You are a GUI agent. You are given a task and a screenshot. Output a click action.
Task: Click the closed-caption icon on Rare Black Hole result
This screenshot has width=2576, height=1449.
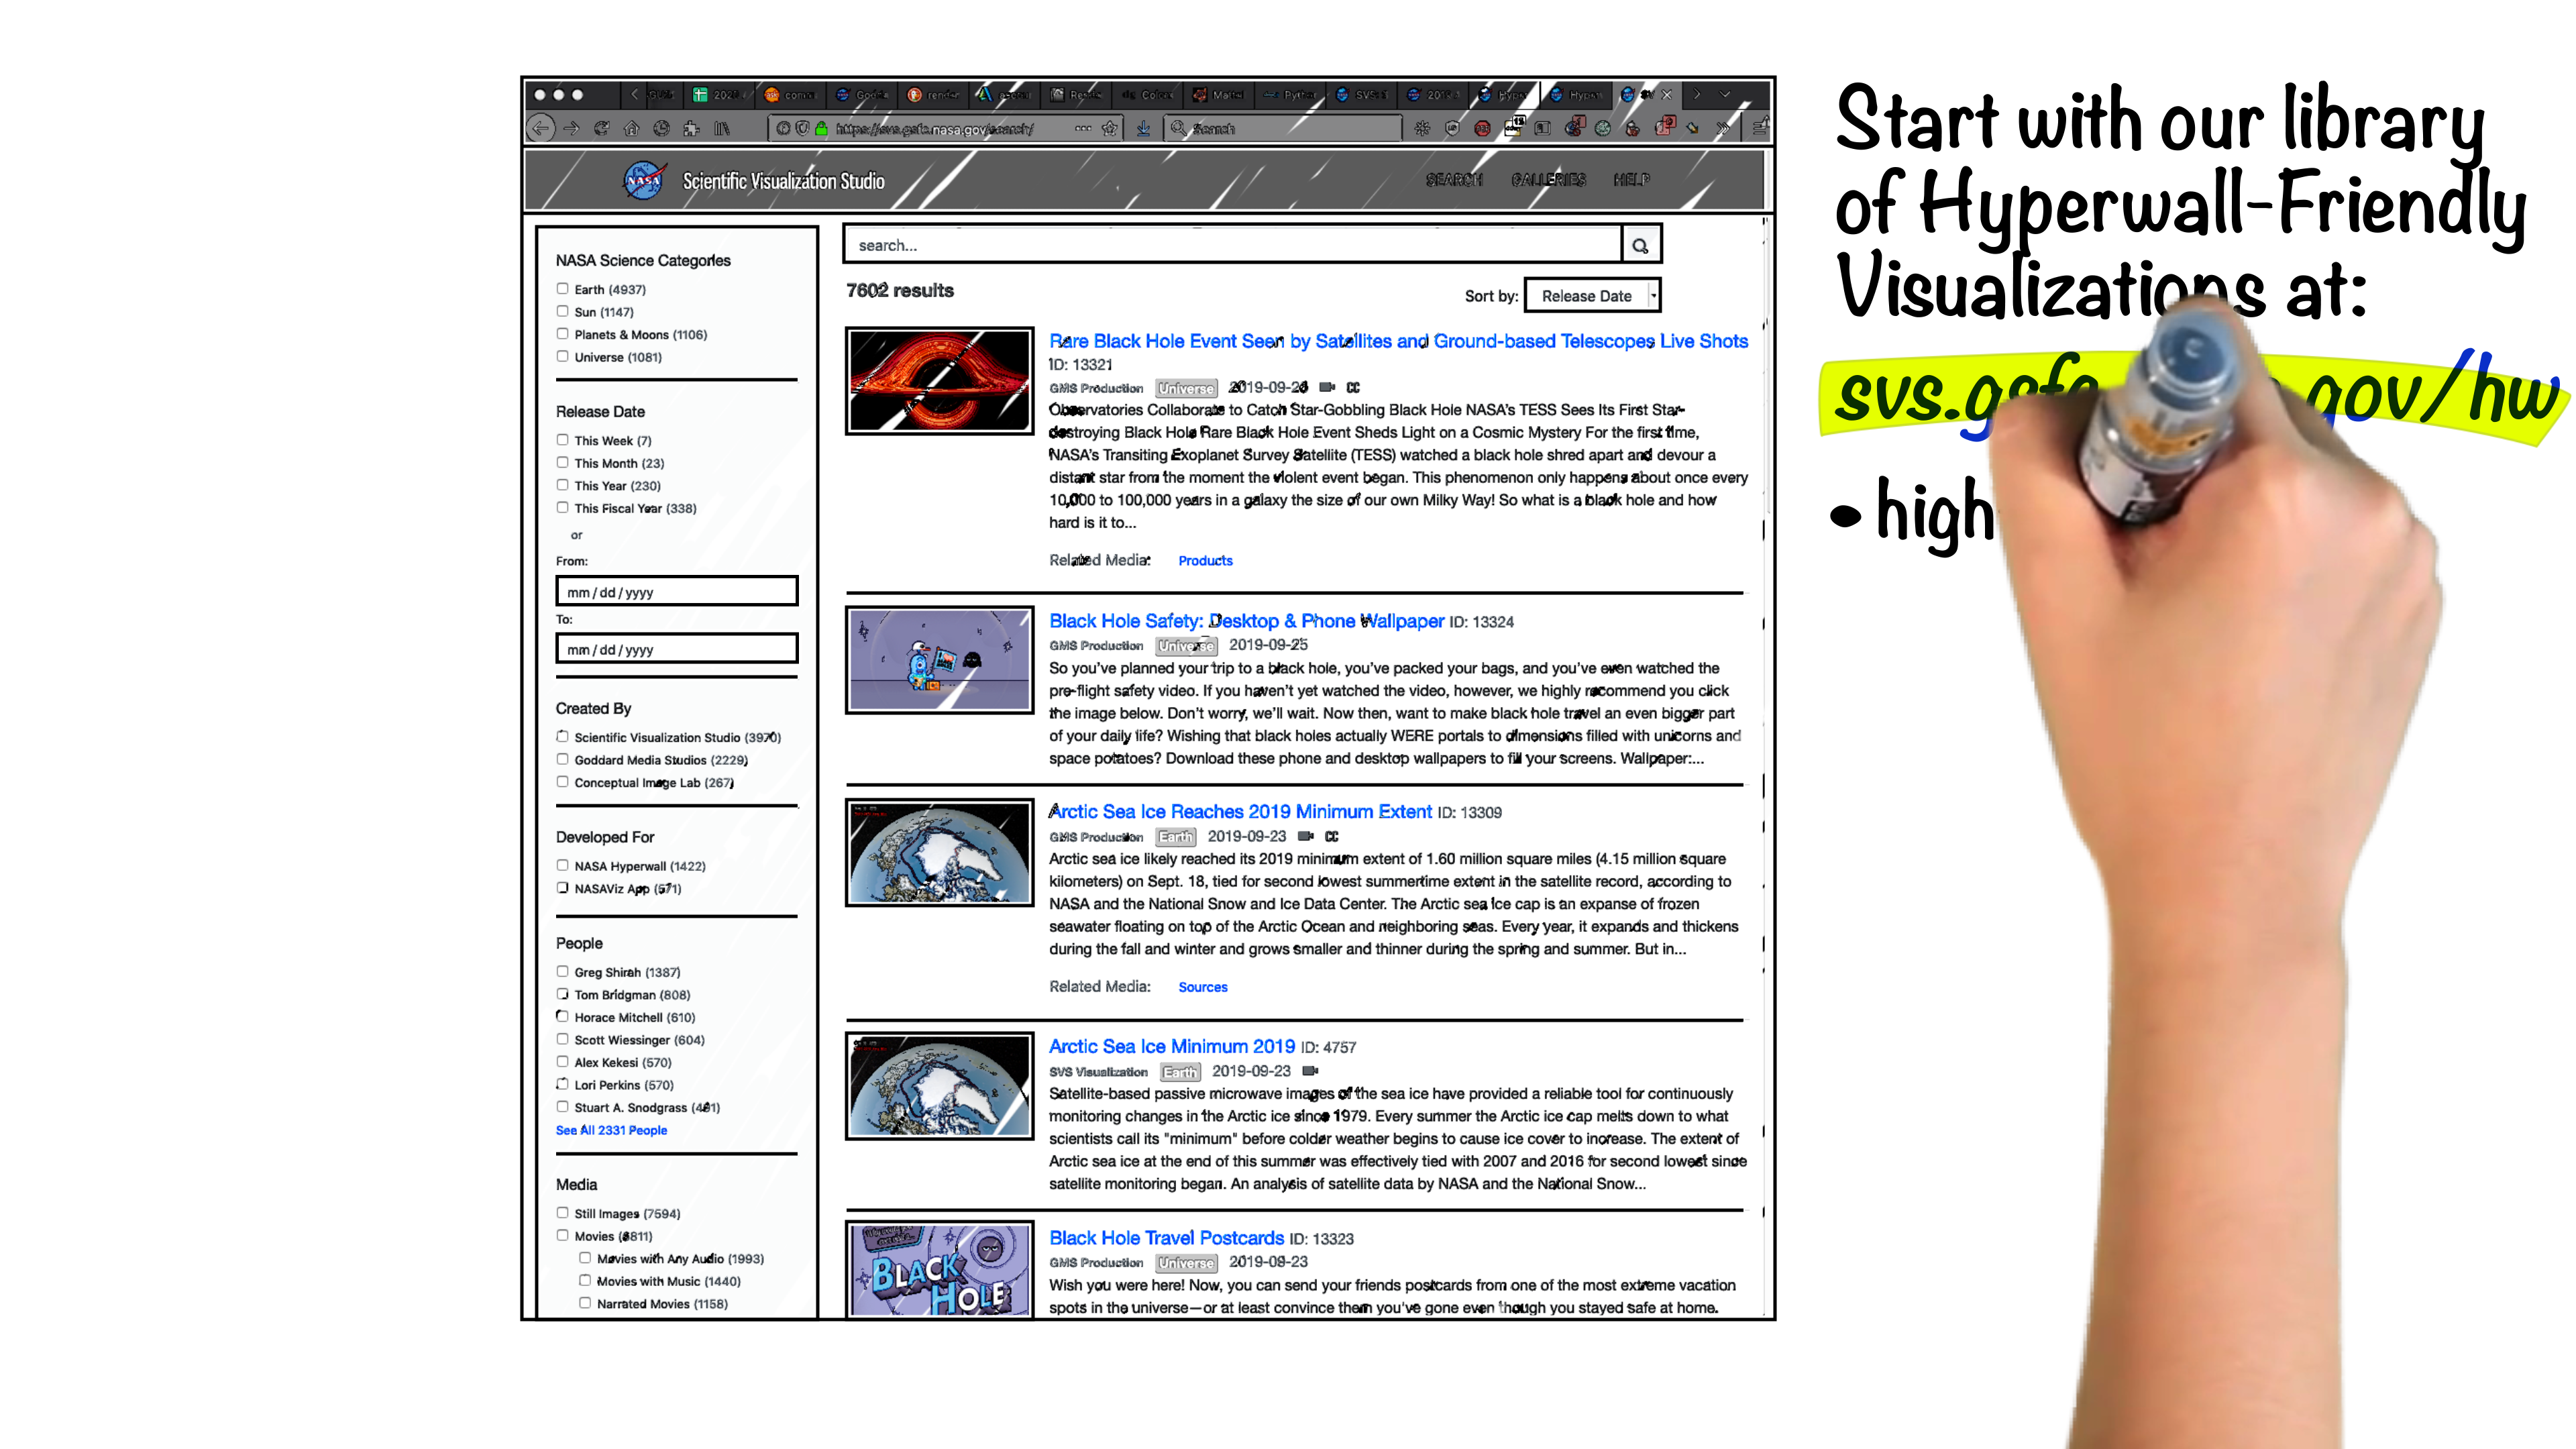[1353, 387]
